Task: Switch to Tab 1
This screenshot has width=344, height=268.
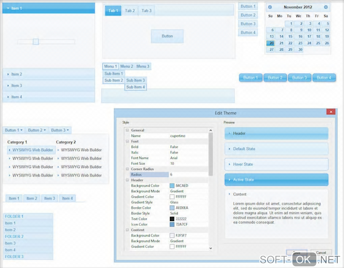Action: (113, 10)
